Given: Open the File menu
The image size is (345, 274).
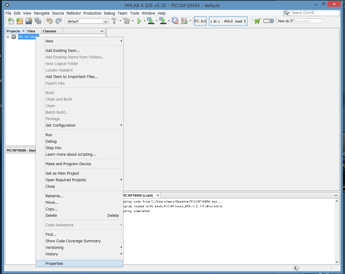Looking at the screenshot, I should (8, 13).
